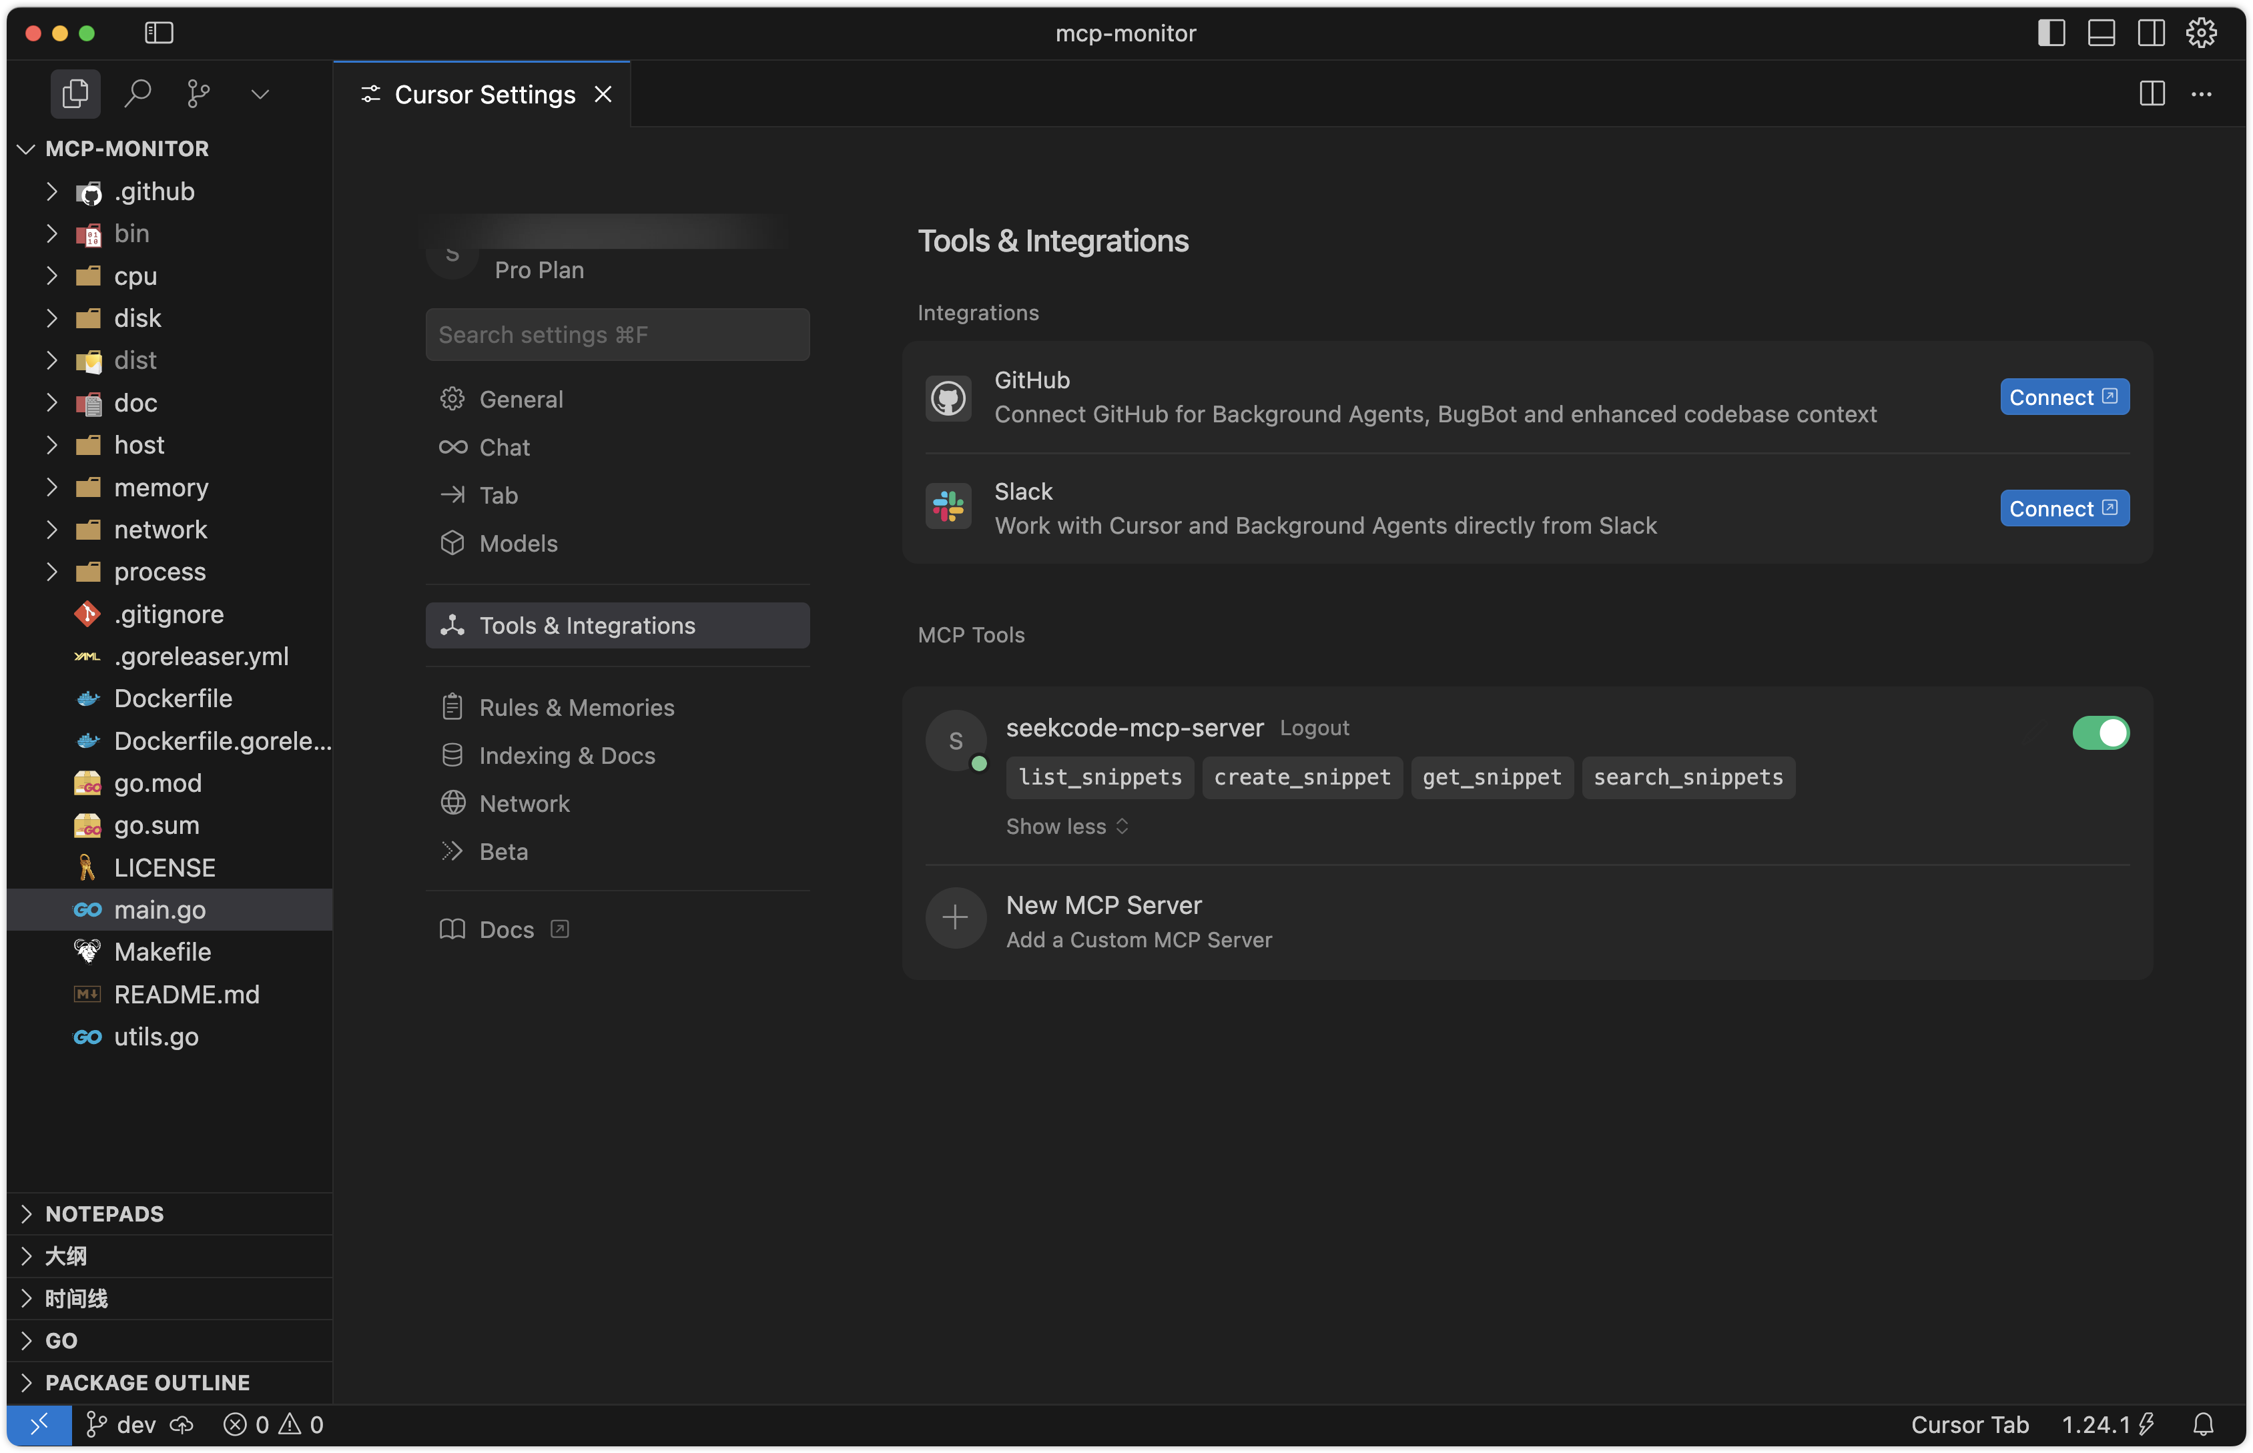
Task: Toggle the sidebar icon next to window controls
Action: pos(159,33)
